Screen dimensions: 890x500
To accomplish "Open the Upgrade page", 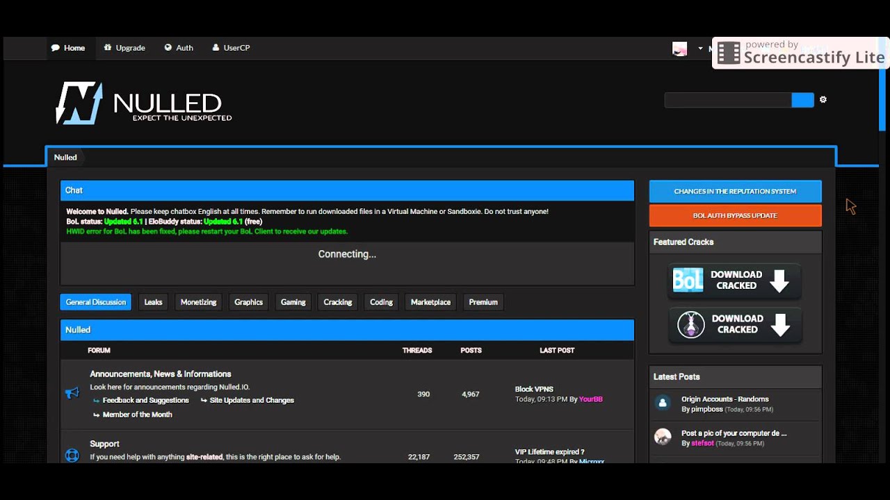I will [124, 48].
